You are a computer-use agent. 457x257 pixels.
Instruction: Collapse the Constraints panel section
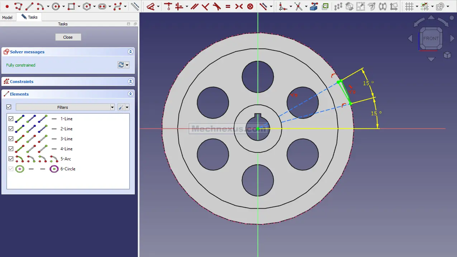(130, 82)
